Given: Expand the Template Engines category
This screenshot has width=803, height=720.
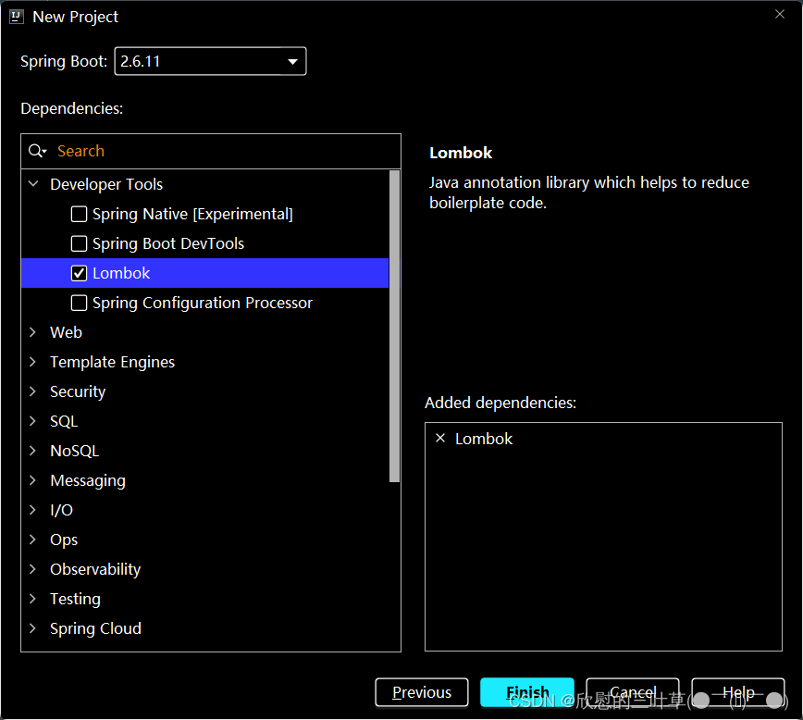Looking at the screenshot, I should tap(32, 362).
